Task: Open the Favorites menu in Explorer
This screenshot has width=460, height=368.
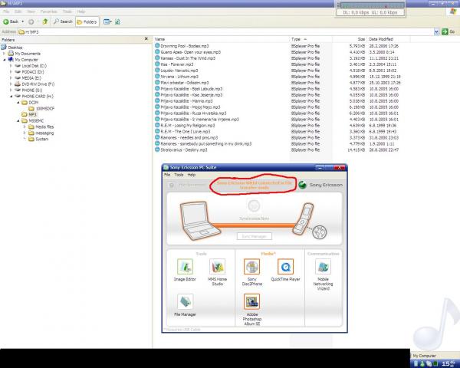Action: coord(49,11)
